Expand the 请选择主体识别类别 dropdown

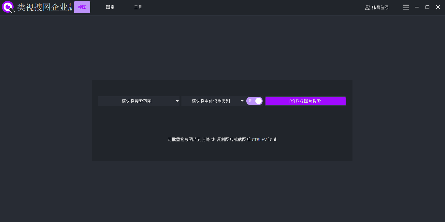tap(213, 101)
